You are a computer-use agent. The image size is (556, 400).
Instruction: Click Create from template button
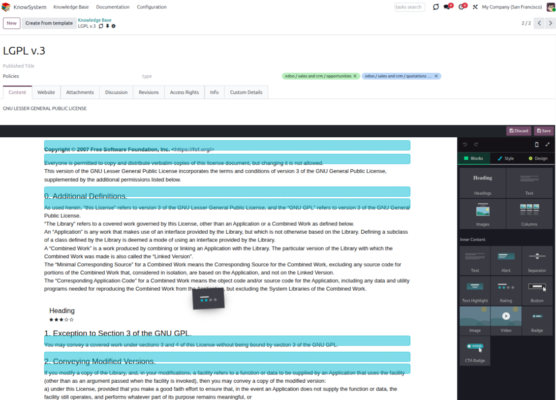coord(49,23)
